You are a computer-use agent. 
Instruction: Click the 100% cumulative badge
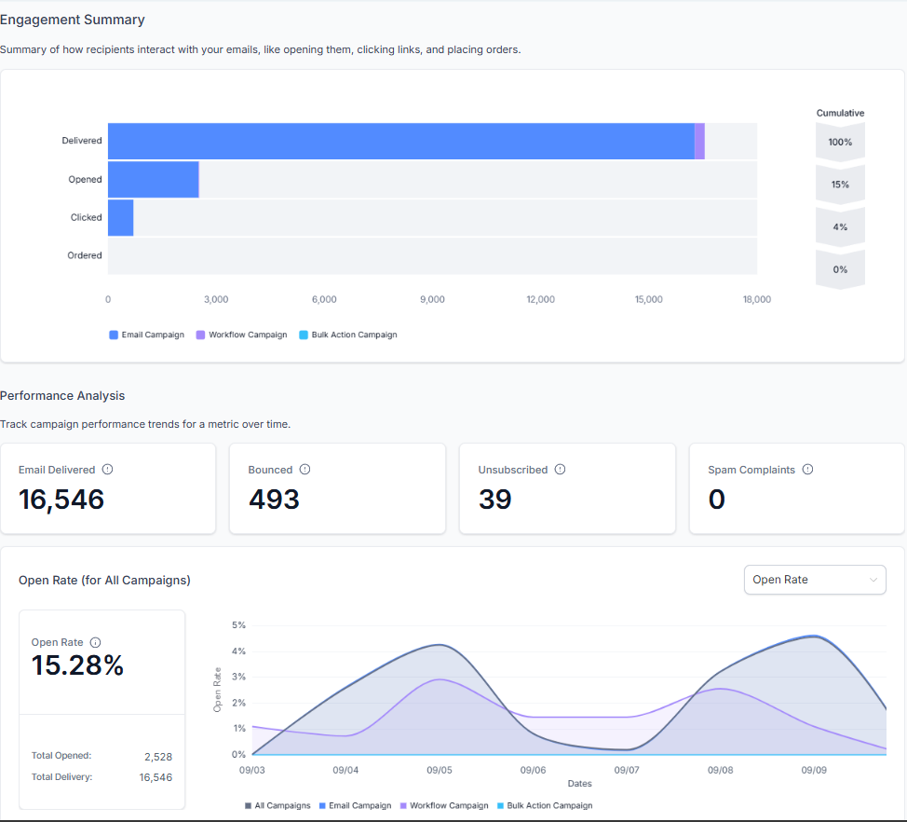coord(840,142)
